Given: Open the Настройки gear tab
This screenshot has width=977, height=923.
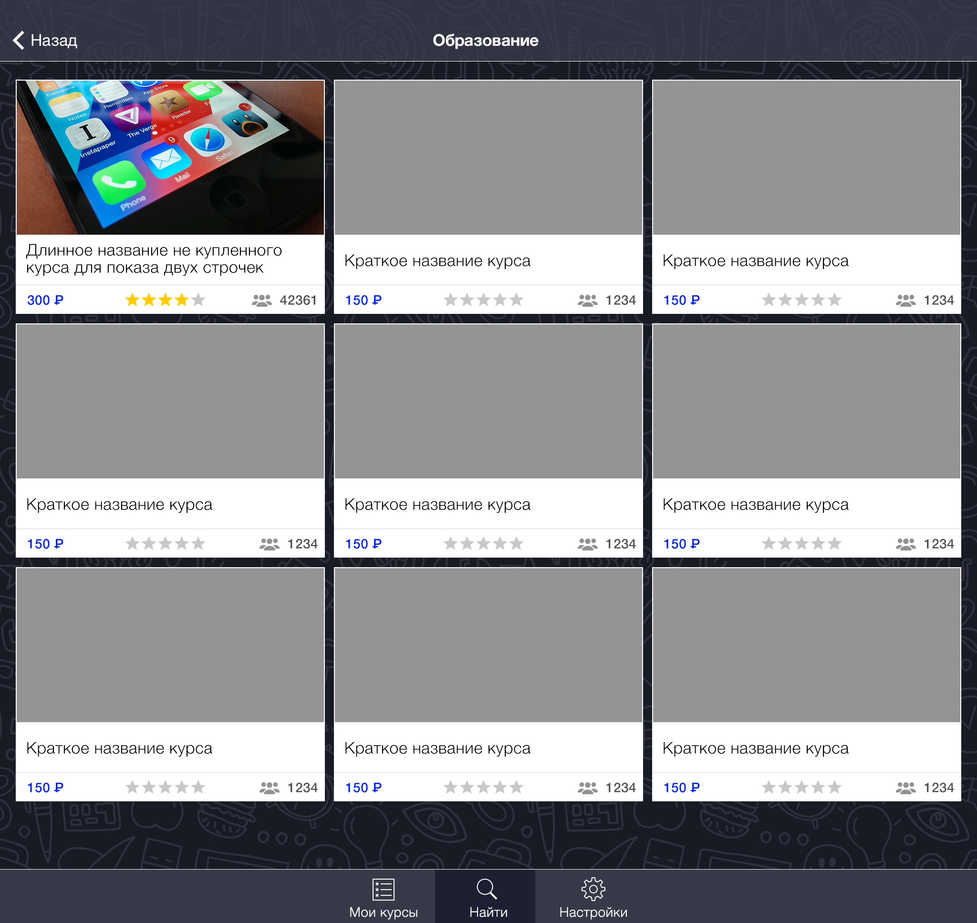Looking at the screenshot, I should (593, 898).
